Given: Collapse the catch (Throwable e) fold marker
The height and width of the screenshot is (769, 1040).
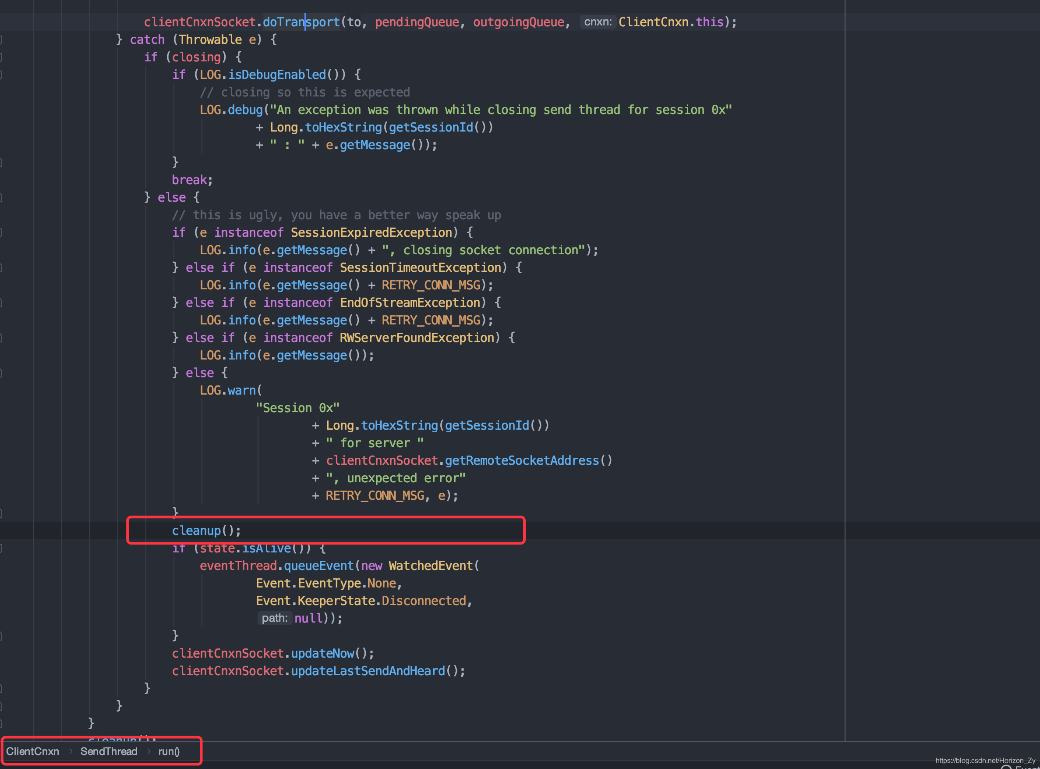Looking at the screenshot, I should 1,39.
